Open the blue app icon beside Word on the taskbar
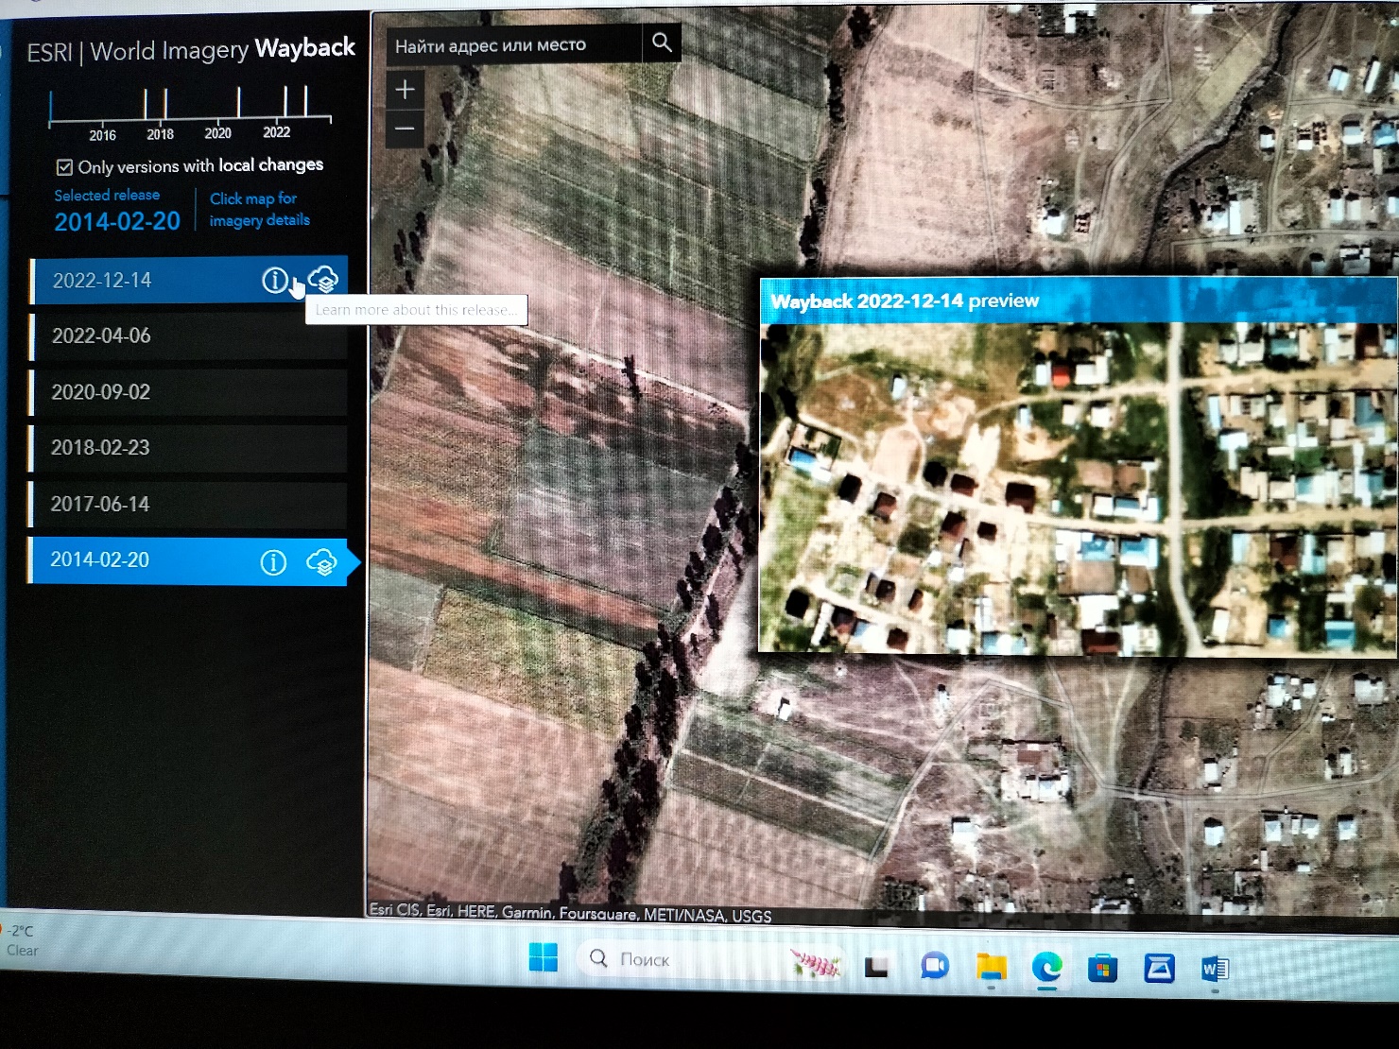Screen dimensions: 1399x1049 (x=1159, y=969)
